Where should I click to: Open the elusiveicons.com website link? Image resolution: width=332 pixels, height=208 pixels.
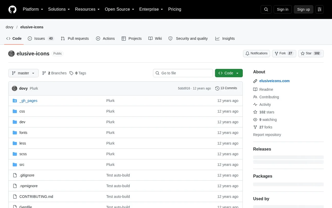click(274, 81)
